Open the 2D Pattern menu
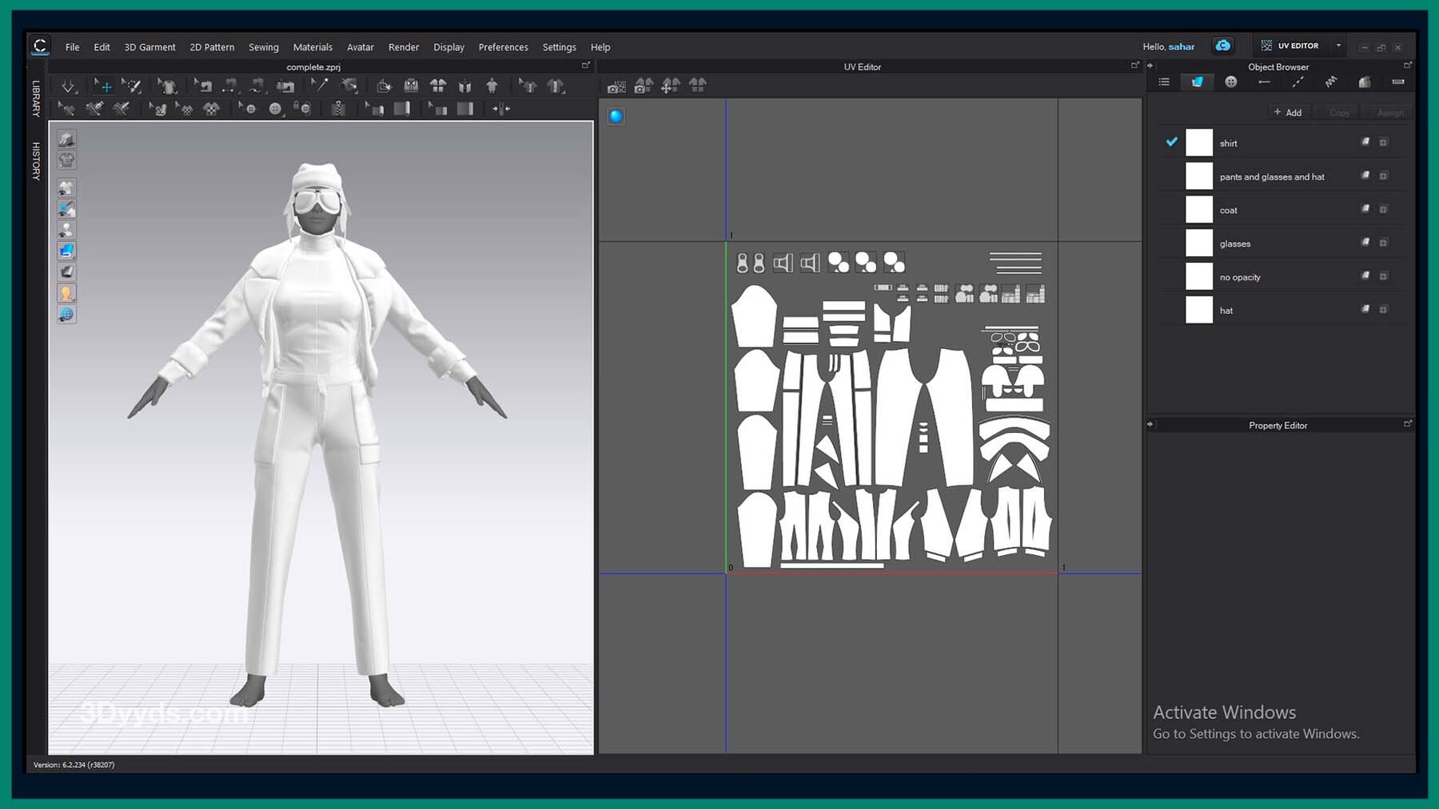This screenshot has width=1439, height=809. tap(212, 47)
